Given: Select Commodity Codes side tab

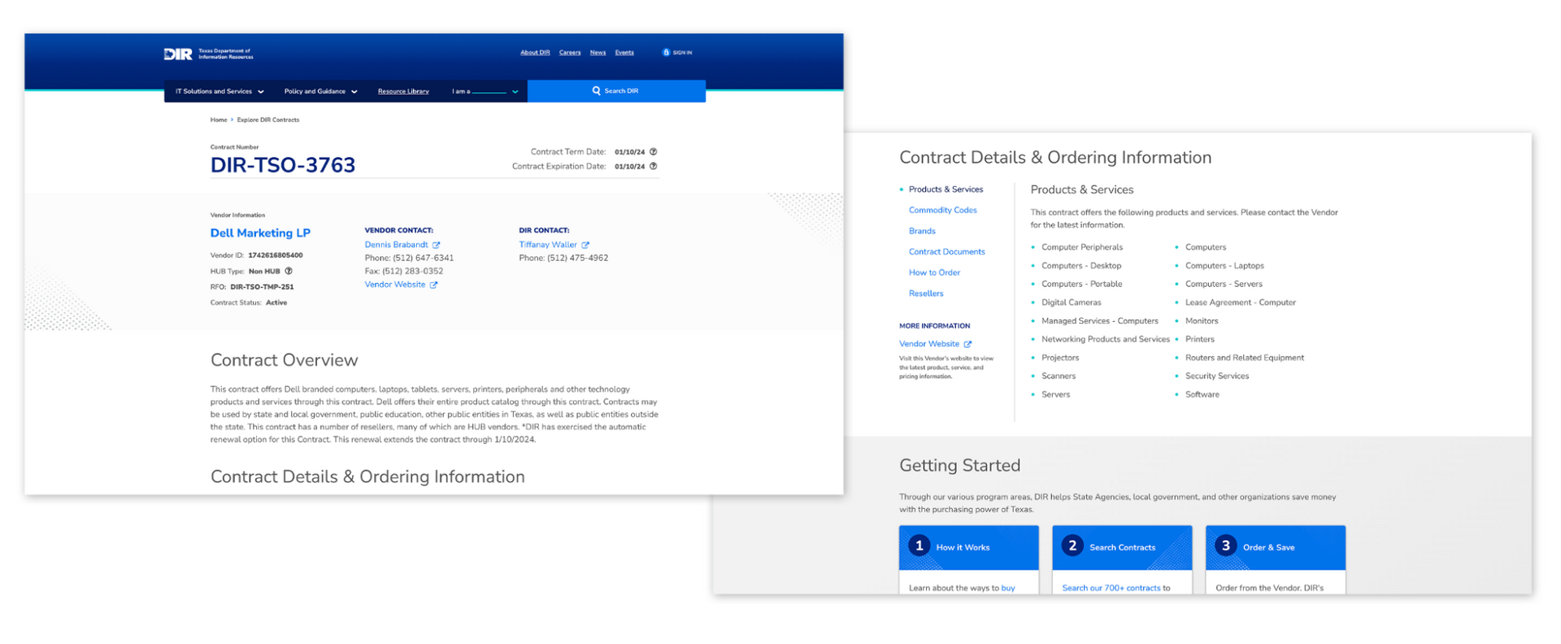Looking at the screenshot, I should (943, 210).
